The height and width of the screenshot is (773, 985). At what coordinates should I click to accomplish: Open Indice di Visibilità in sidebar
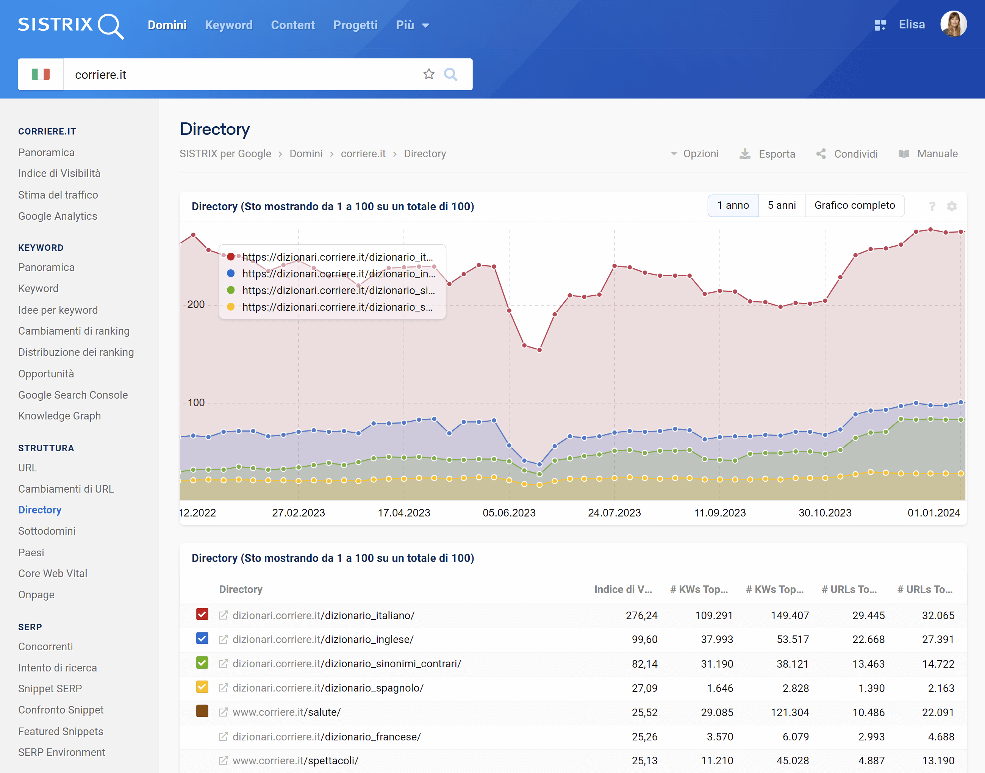click(59, 173)
